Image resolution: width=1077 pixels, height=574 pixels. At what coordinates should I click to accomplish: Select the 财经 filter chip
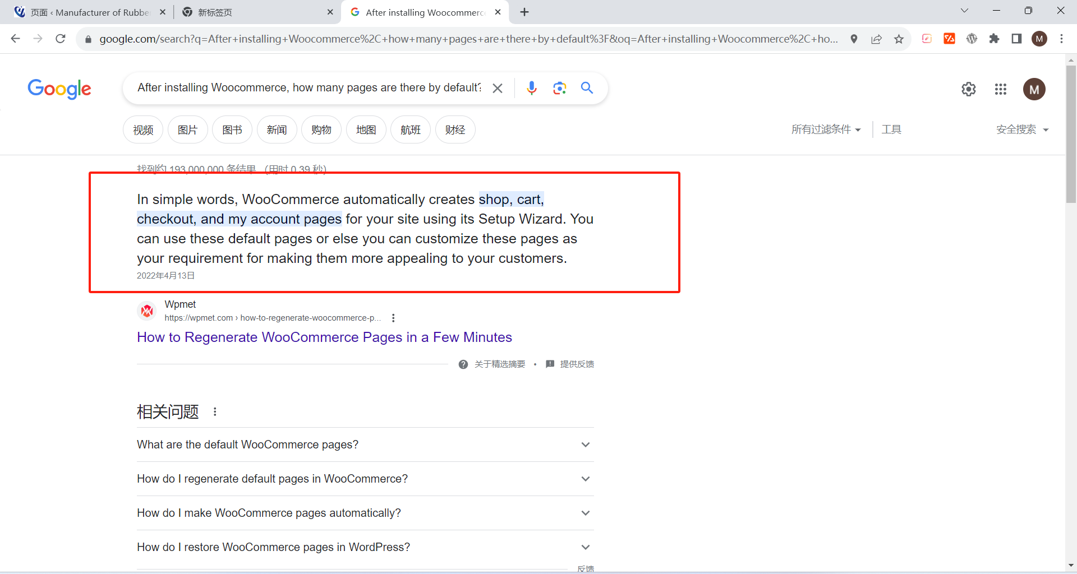pos(455,130)
